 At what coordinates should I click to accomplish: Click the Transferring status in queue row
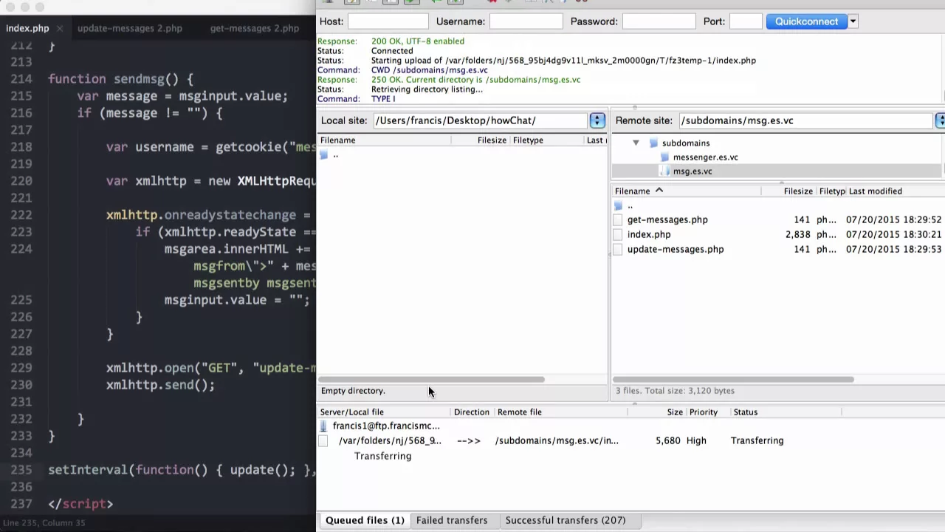click(757, 441)
